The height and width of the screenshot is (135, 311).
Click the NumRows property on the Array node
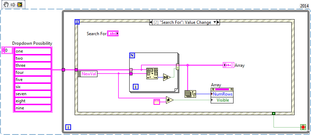click(222, 94)
